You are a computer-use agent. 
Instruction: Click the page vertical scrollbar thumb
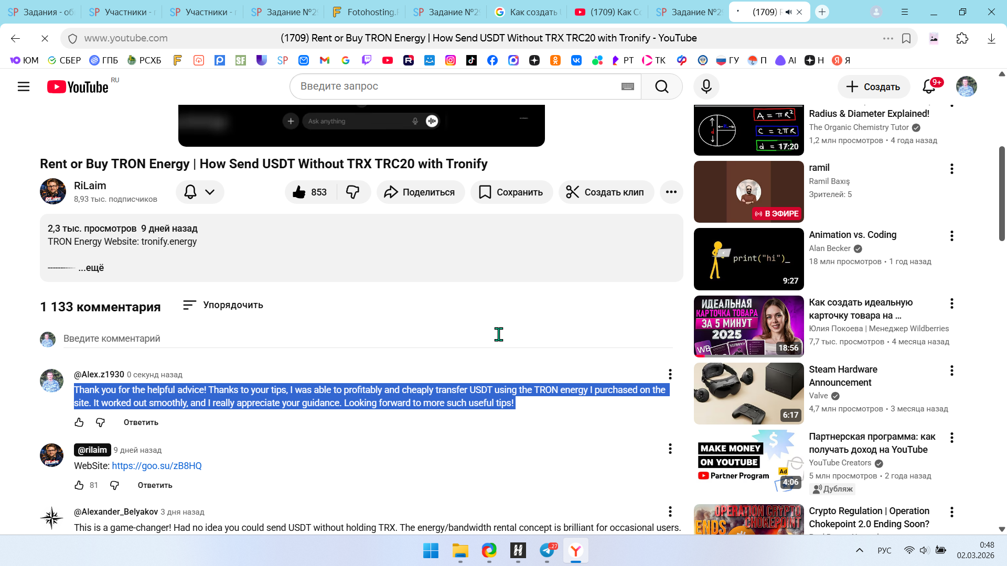point(1002,194)
